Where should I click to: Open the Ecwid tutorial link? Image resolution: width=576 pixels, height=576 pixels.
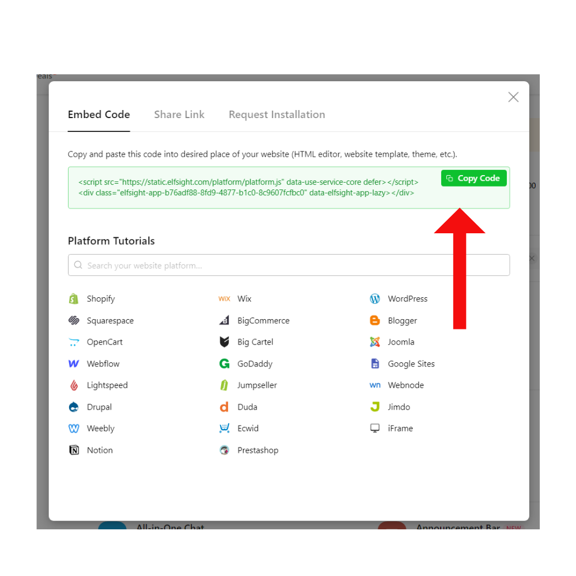[248, 429]
